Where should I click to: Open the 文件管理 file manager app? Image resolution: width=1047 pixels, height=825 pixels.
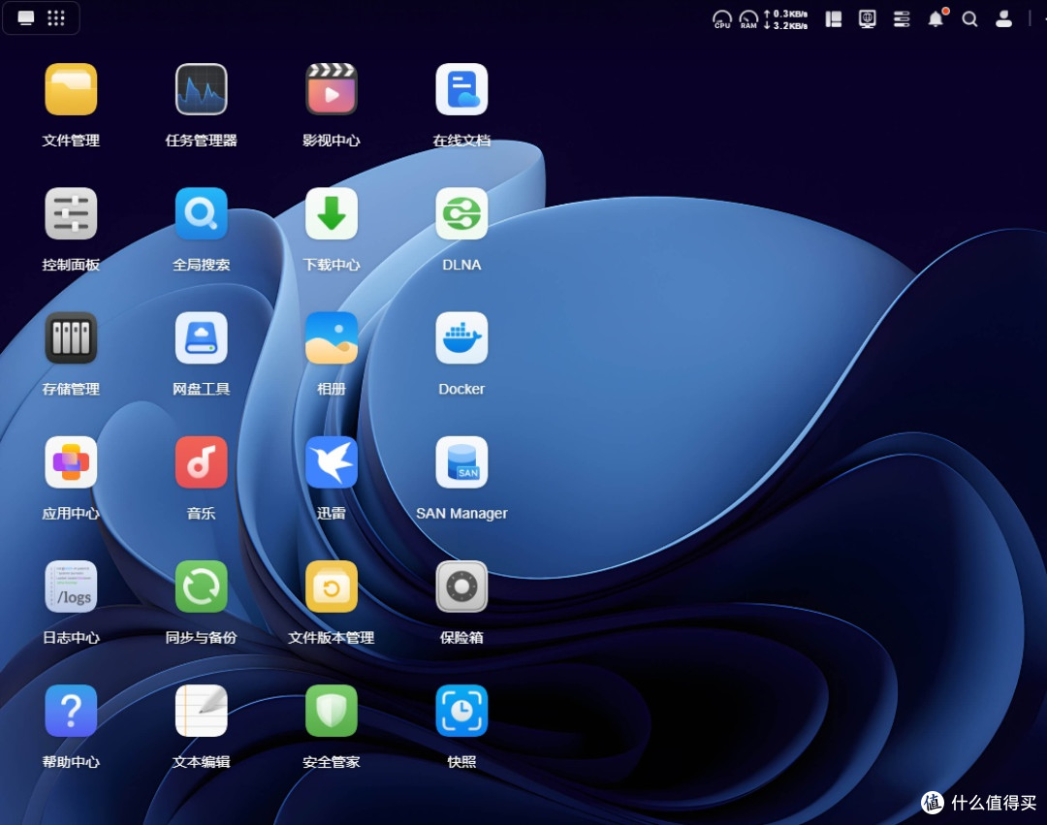point(71,89)
